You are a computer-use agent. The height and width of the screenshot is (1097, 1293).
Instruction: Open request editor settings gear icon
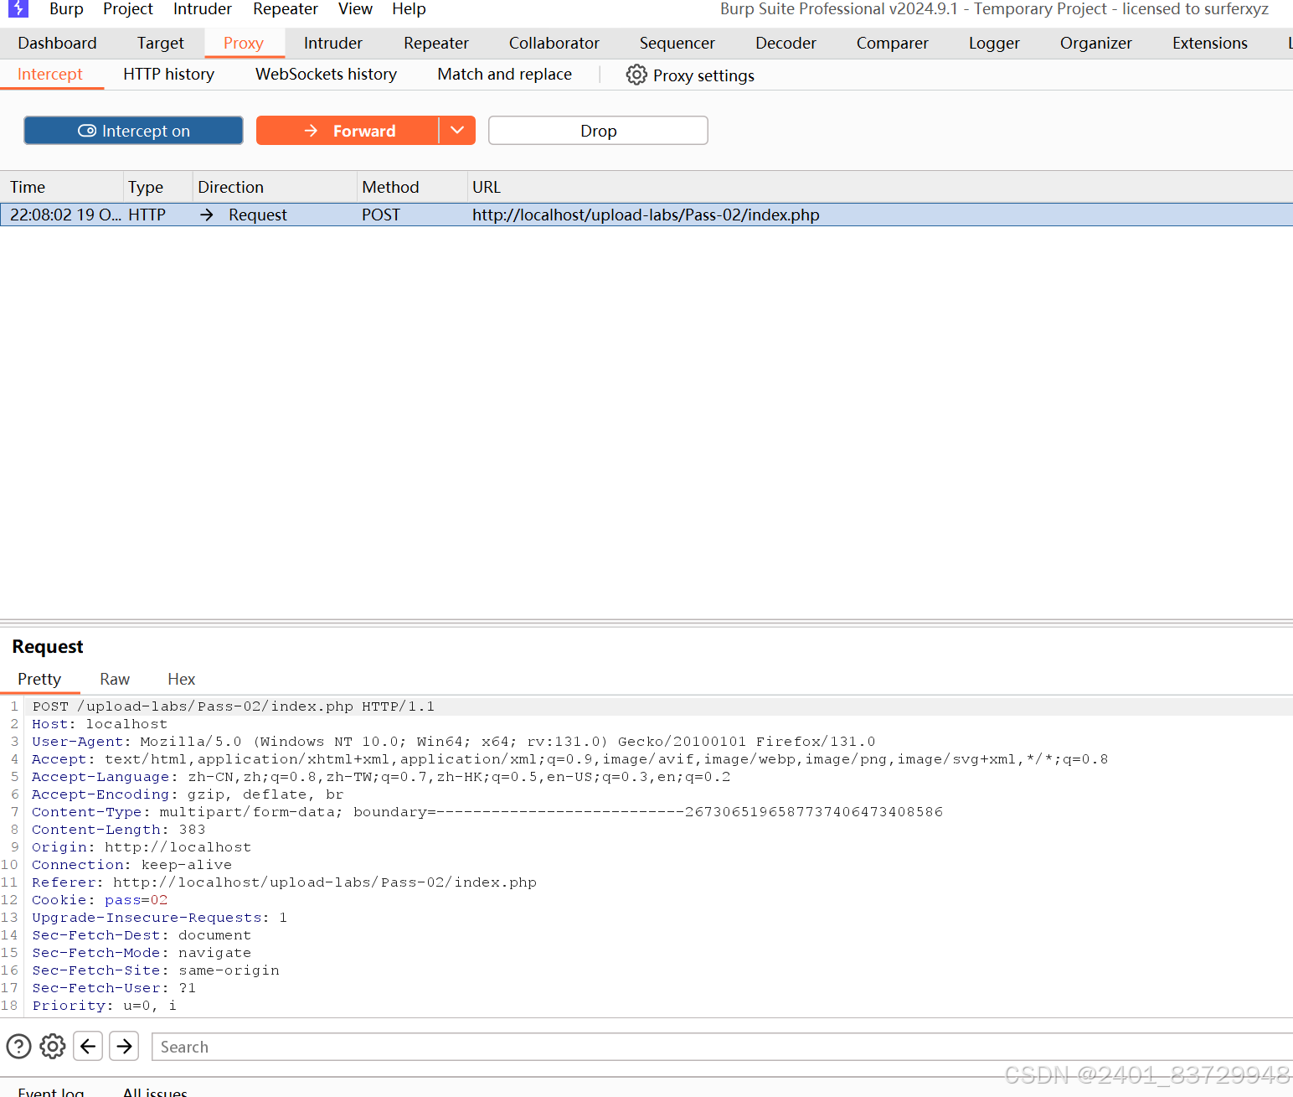[52, 1046]
